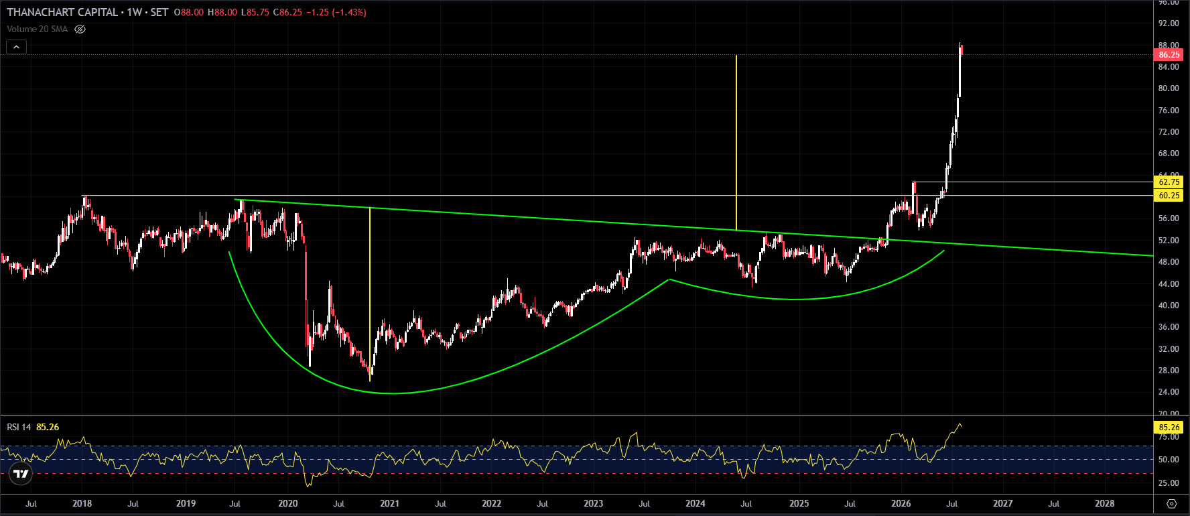Viewport: 1190px width, 516px height.
Task: Select the smaller green handle curve drawing
Action: click(x=794, y=299)
